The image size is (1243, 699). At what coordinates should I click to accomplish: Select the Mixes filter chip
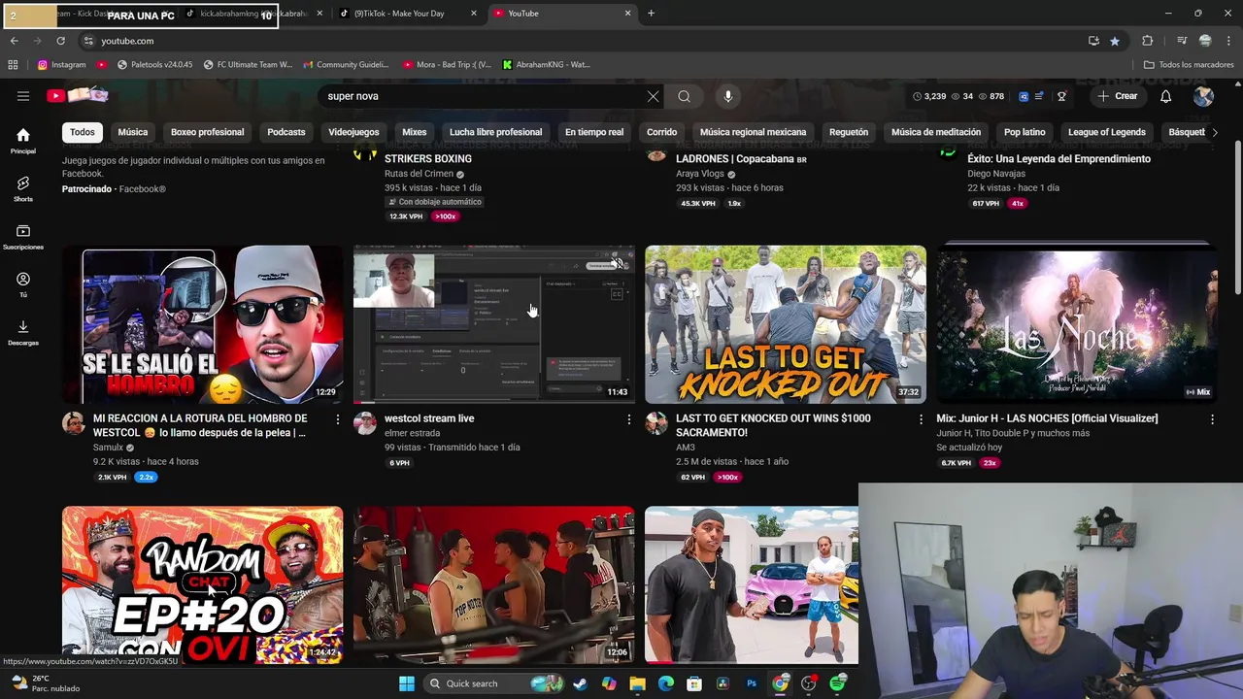[x=415, y=132]
